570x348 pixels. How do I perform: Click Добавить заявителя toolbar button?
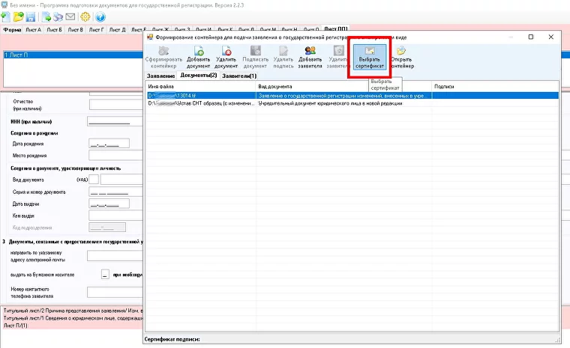point(310,58)
